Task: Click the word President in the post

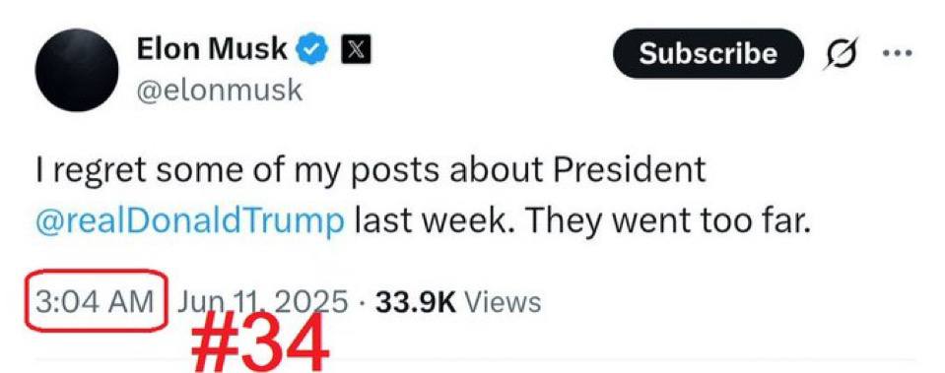Action: pyautogui.click(x=631, y=170)
